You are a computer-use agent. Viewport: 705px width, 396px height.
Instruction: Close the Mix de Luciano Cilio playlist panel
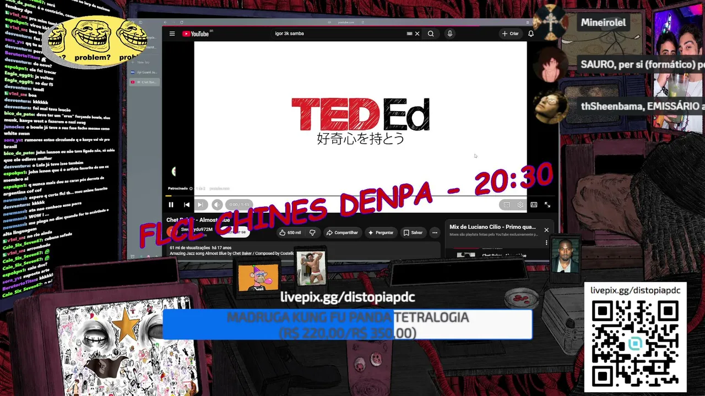546,230
